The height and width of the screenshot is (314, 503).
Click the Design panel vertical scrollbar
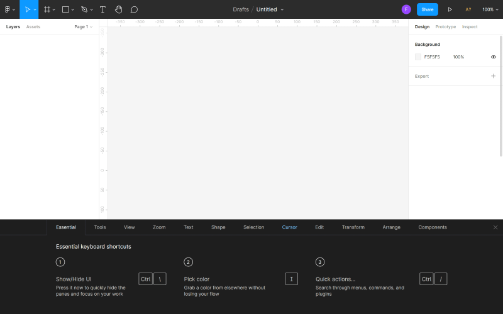point(500,96)
